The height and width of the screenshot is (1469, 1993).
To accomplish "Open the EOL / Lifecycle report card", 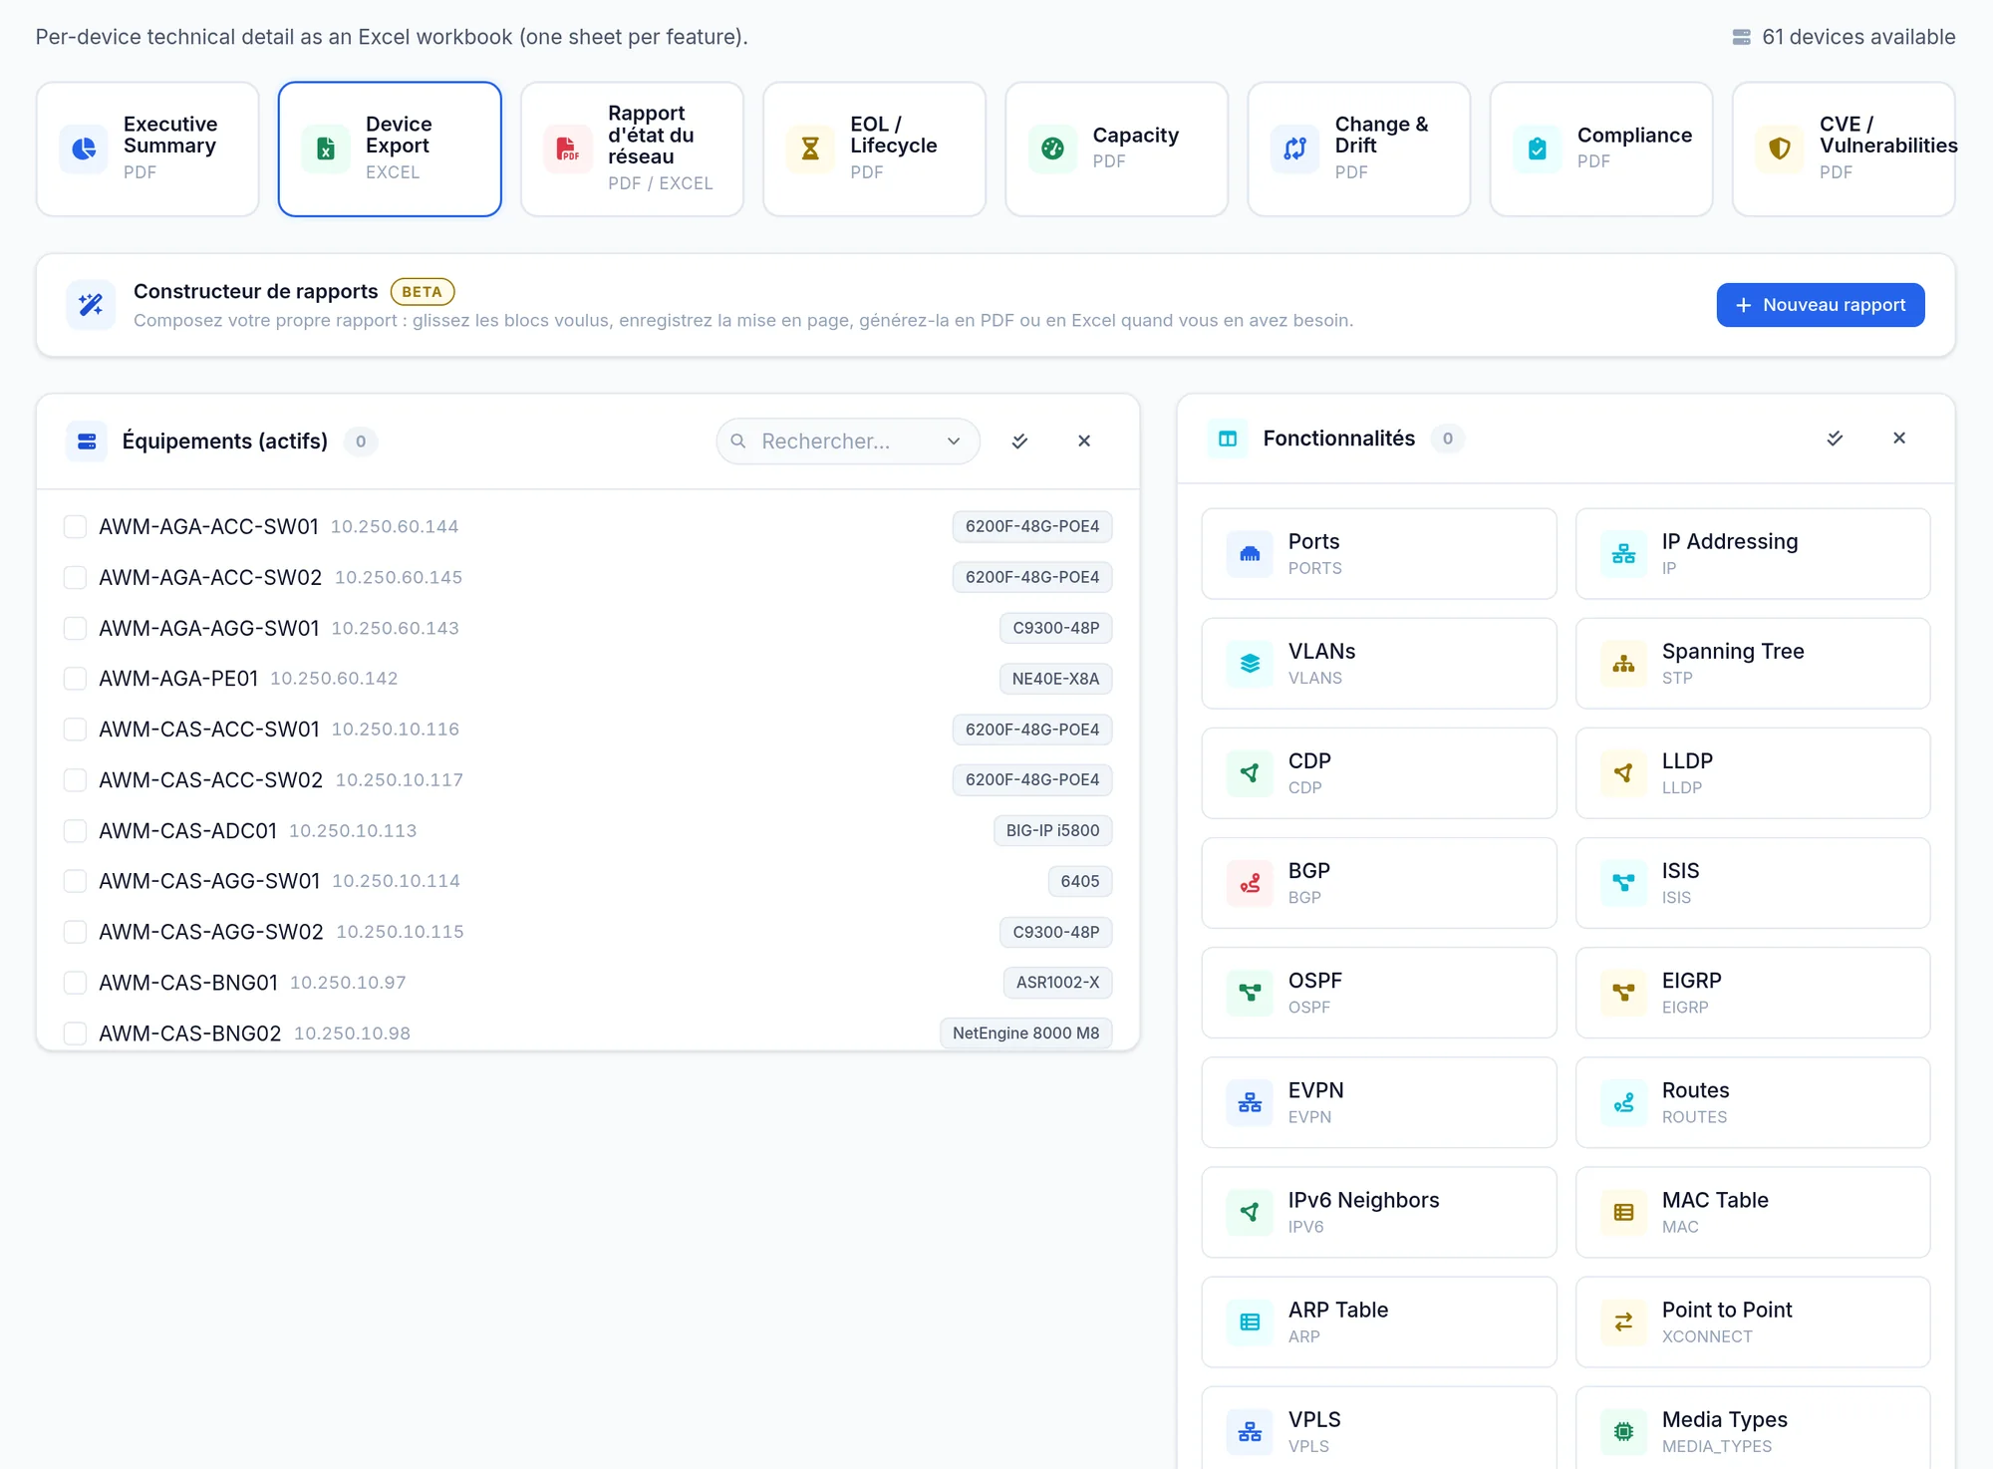I will click(x=874, y=148).
